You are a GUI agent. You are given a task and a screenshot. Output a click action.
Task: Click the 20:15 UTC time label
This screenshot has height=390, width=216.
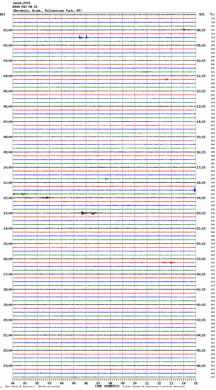201,213
